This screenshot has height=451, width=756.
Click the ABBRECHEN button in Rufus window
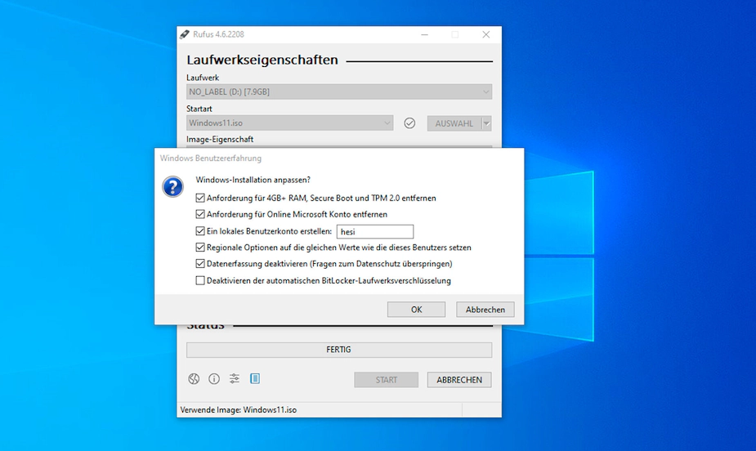tap(459, 380)
